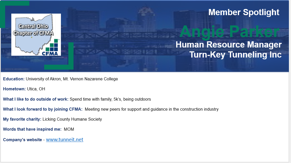This screenshot has width=291, height=163.
Task: Click the Angie Parker name heading
Action: pyautogui.click(x=229, y=32)
